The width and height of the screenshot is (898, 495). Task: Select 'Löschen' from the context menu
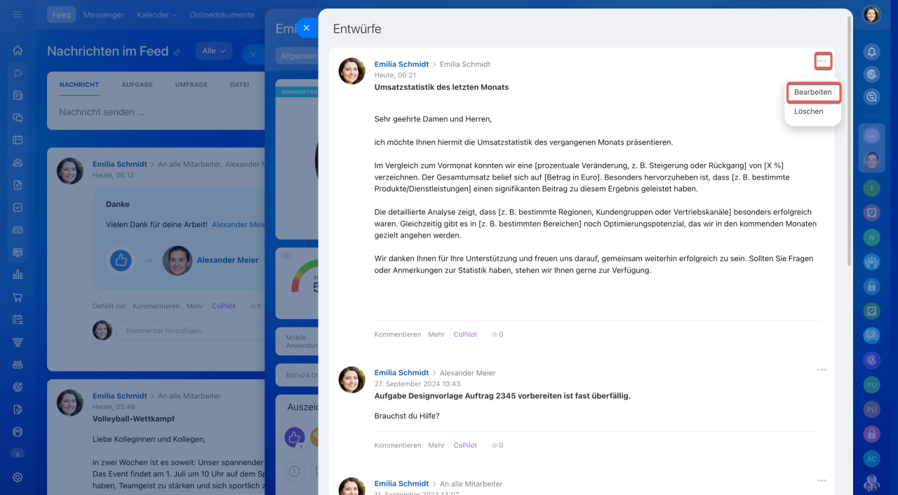[809, 111]
